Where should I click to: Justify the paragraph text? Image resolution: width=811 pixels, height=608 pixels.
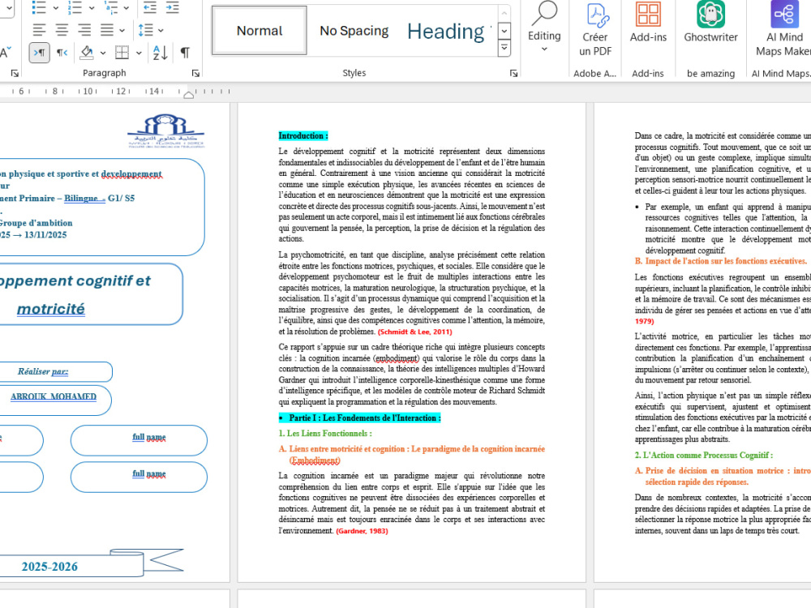coord(107,30)
